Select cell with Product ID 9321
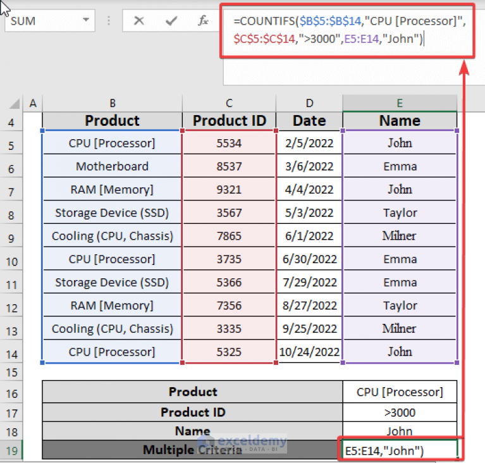 coord(229,189)
